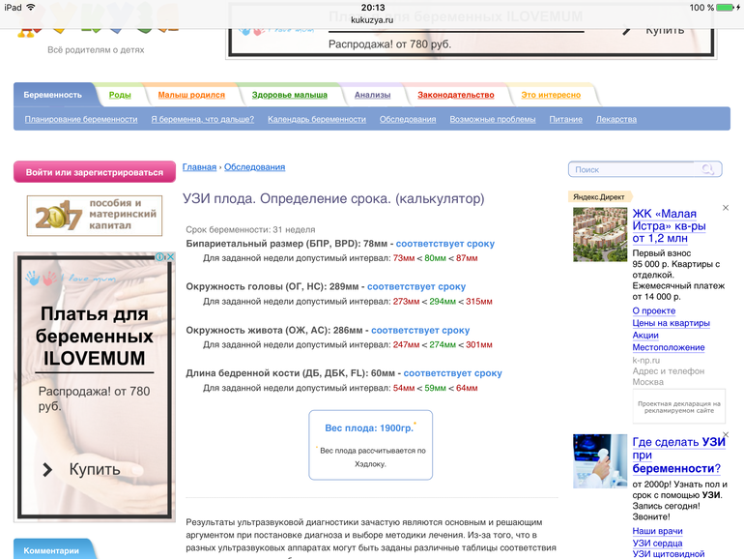Dismiss the 'Где сделать УЗИ' ad

click(x=726, y=435)
